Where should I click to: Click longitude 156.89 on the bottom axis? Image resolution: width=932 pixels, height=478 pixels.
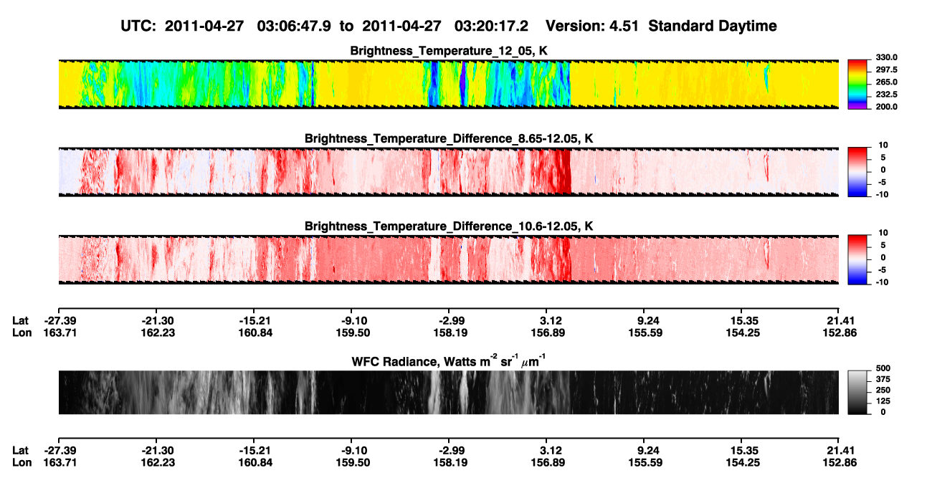point(548,463)
